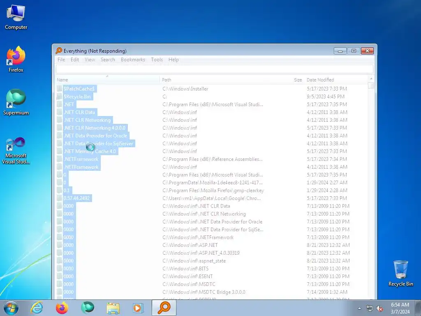The width and height of the screenshot is (421, 316).
Task: Open the File menu
Action: pos(61,60)
